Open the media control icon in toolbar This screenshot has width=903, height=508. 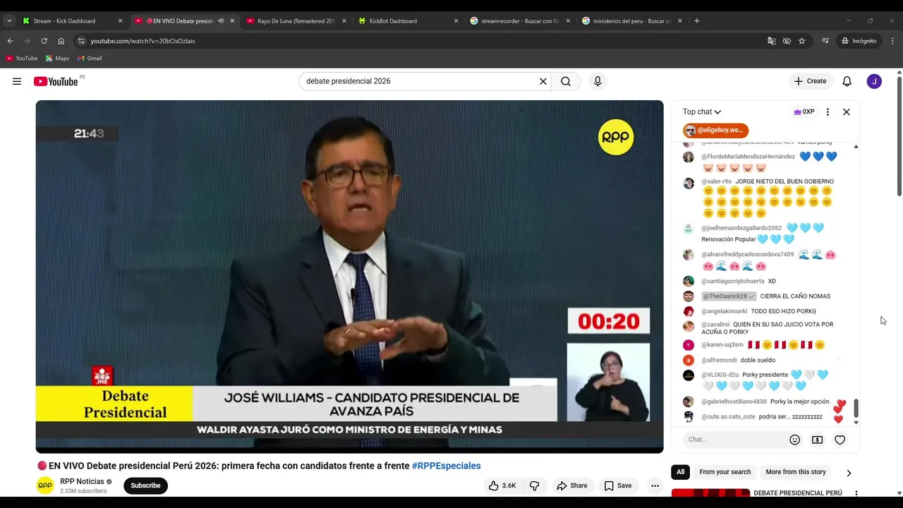[x=825, y=41]
